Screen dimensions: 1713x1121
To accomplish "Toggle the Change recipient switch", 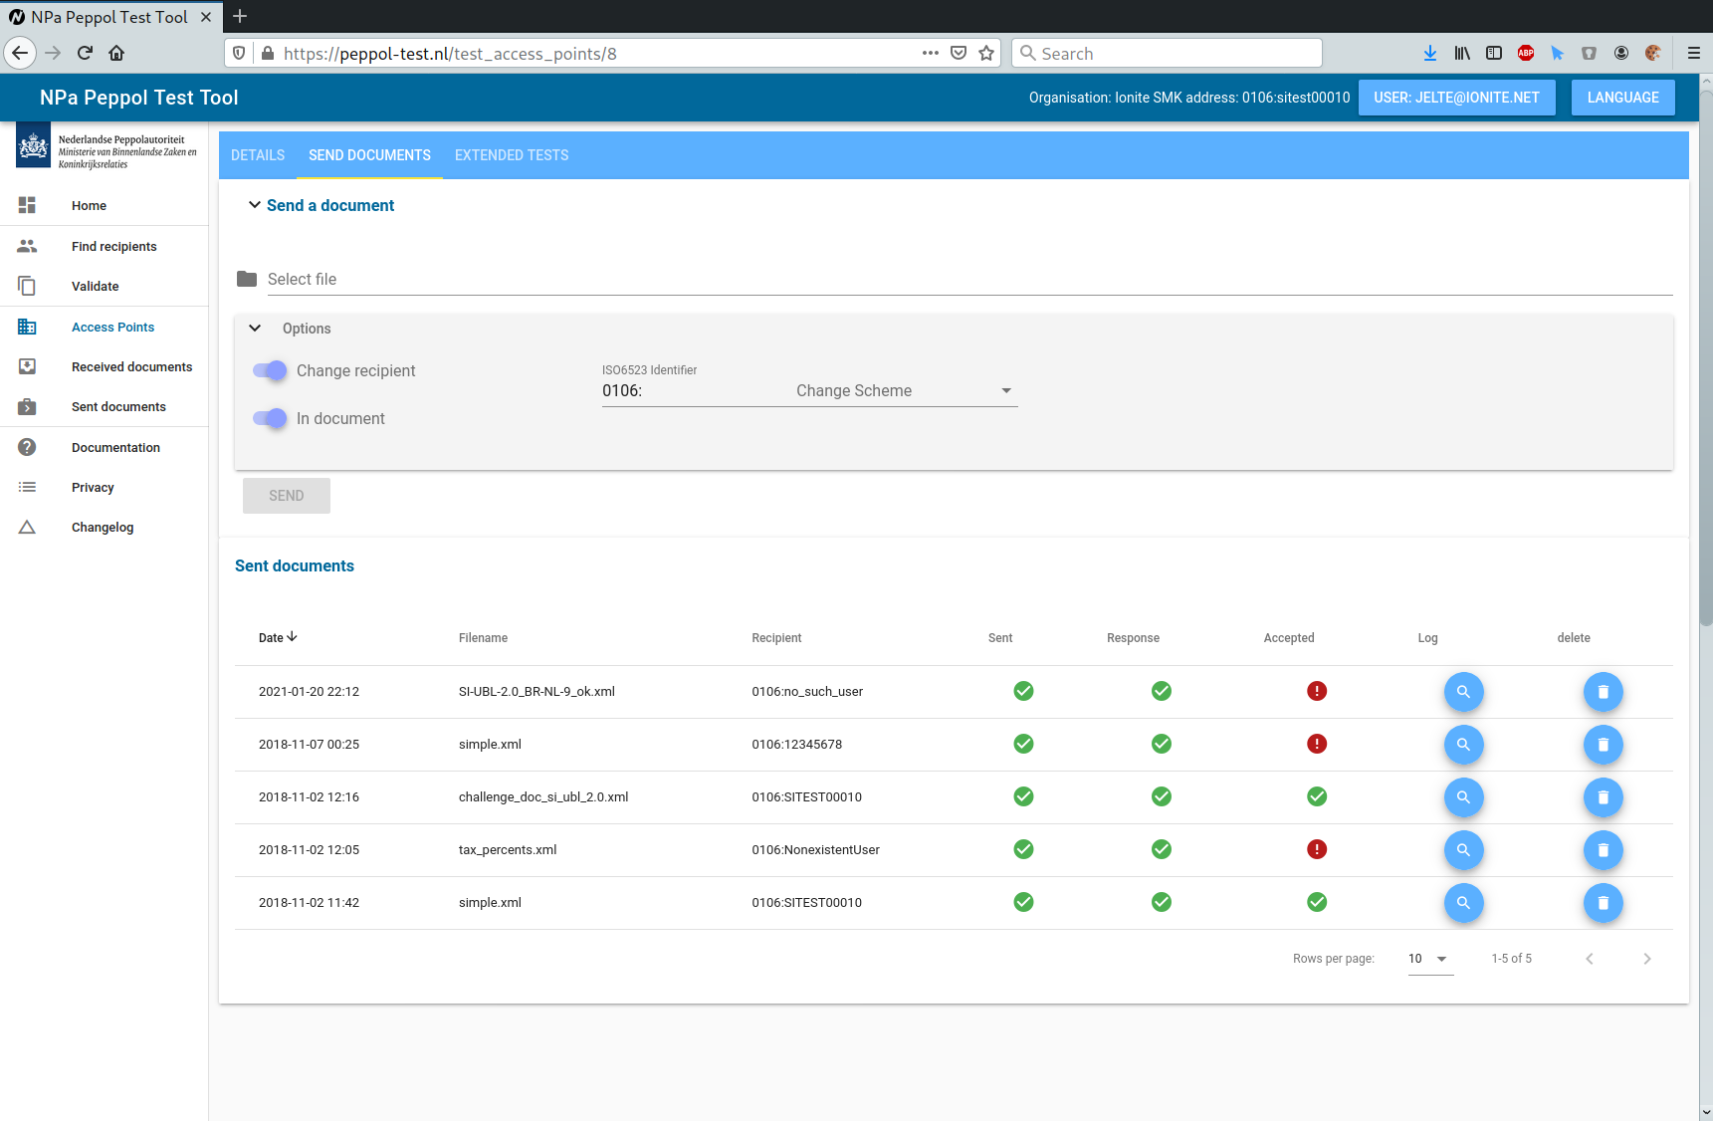I will pyautogui.click(x=270, y=370).
